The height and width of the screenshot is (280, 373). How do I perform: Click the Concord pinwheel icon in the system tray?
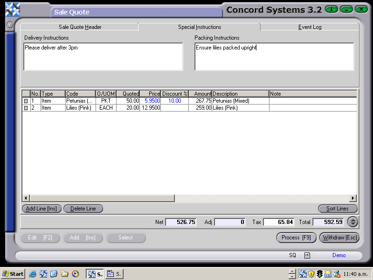tap(303, 274)
